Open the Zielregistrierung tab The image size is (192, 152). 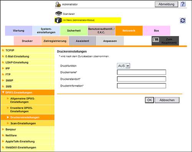click(x=55, y=41)
